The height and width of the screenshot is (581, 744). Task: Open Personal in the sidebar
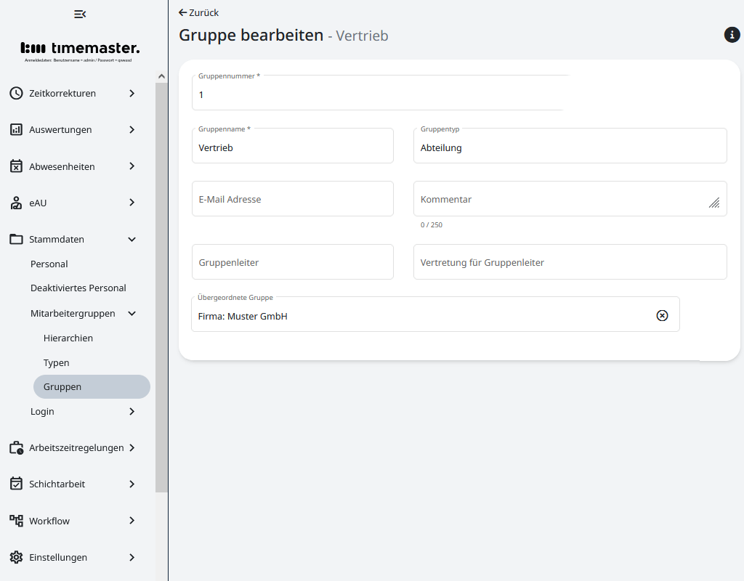(49, 264)
